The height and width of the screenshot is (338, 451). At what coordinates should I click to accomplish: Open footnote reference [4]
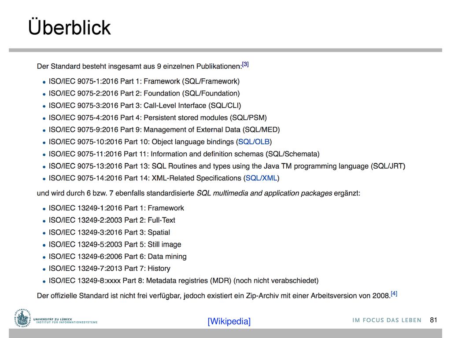tap(394, 294)
